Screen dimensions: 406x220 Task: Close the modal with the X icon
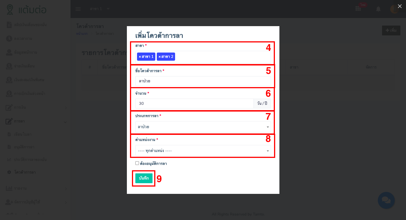click(400, 6)
